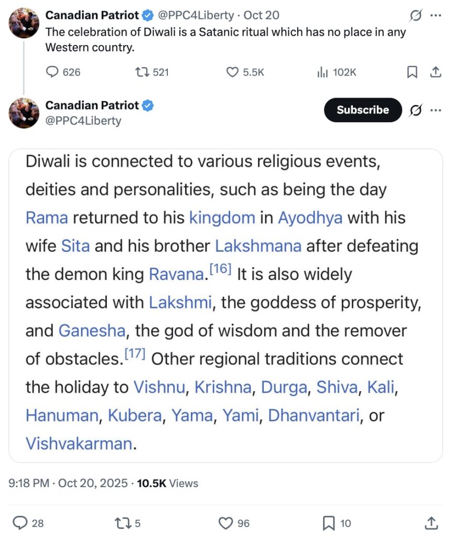Share the main tweet at the bottom
This screenshot has width=454, height=537.
pos(431,523)
